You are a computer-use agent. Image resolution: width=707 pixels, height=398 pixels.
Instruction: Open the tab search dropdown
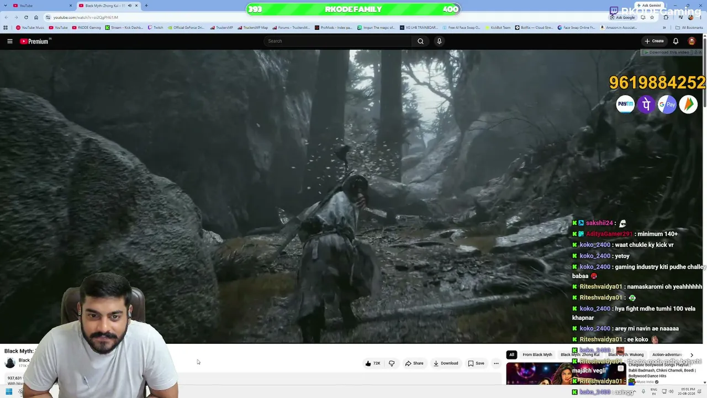point(6,6)
